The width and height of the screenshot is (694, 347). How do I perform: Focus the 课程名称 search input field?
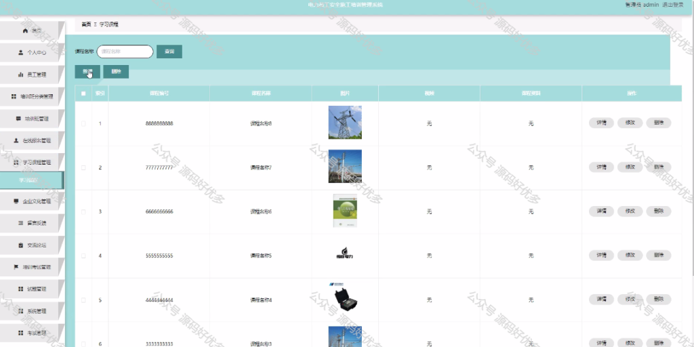125,52
